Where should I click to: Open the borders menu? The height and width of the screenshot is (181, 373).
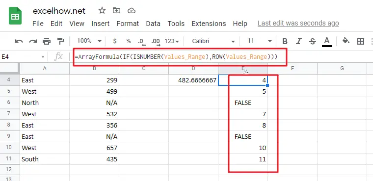[361, 41]
